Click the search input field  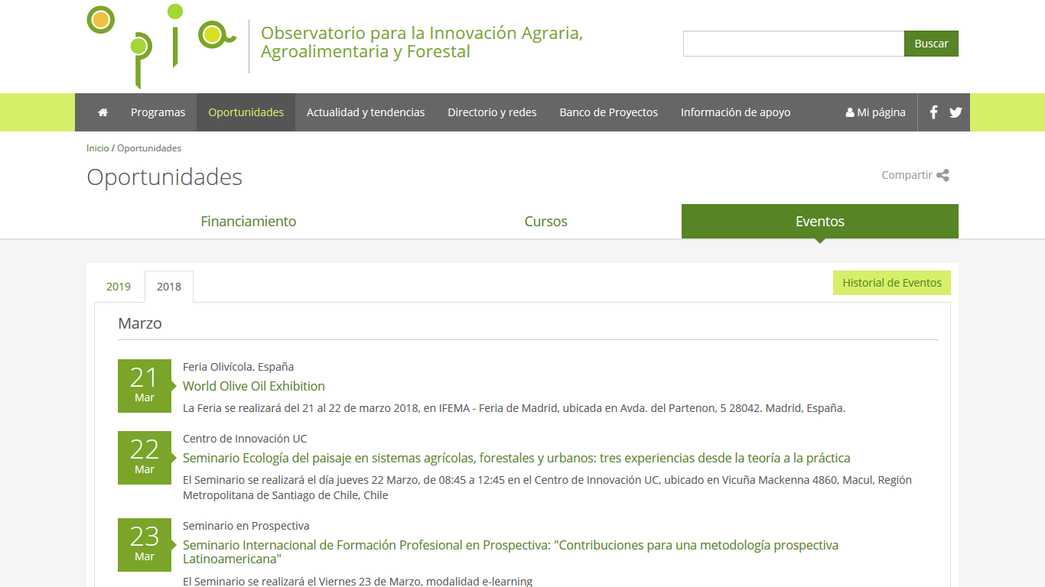(793, 44)
